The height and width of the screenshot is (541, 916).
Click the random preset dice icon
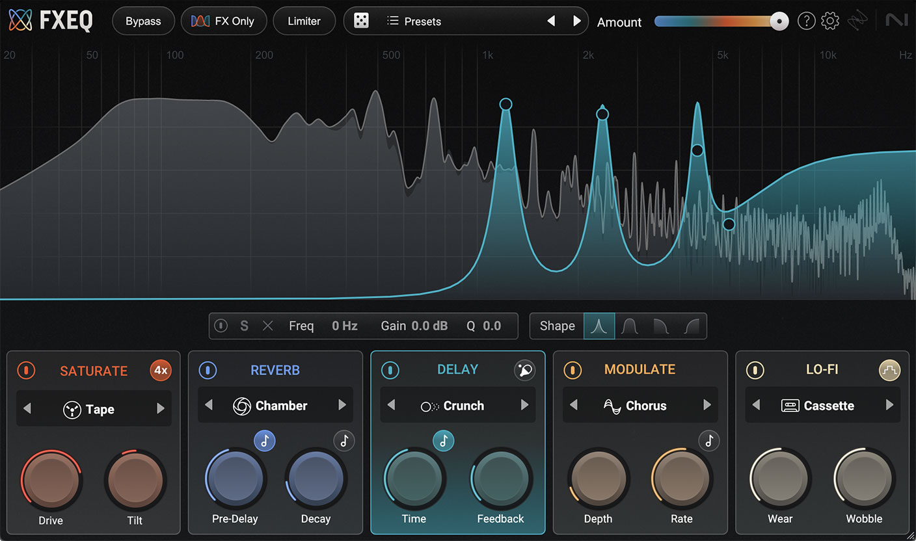(x=361, y=21)
